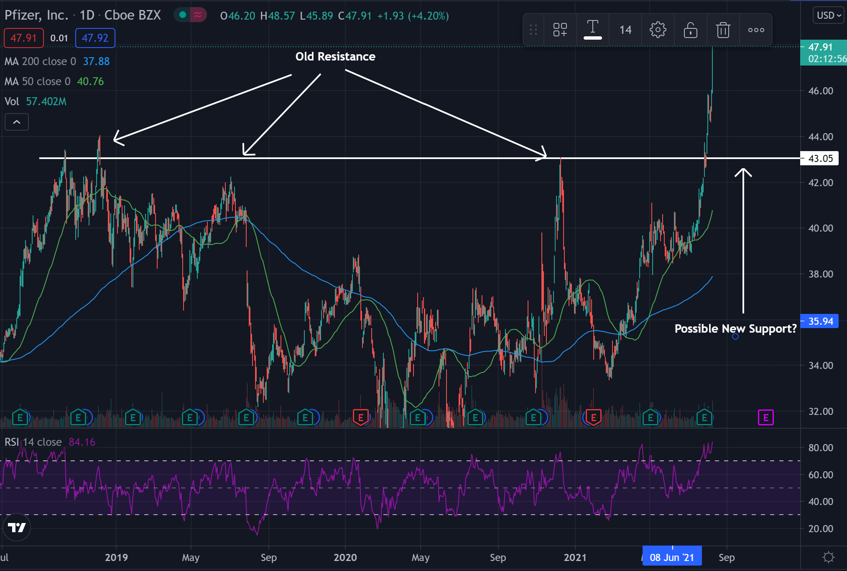Toggle the lock drawing icon
Screen dimensions: 847x571
pyautogui.click(x=690, y=30)
